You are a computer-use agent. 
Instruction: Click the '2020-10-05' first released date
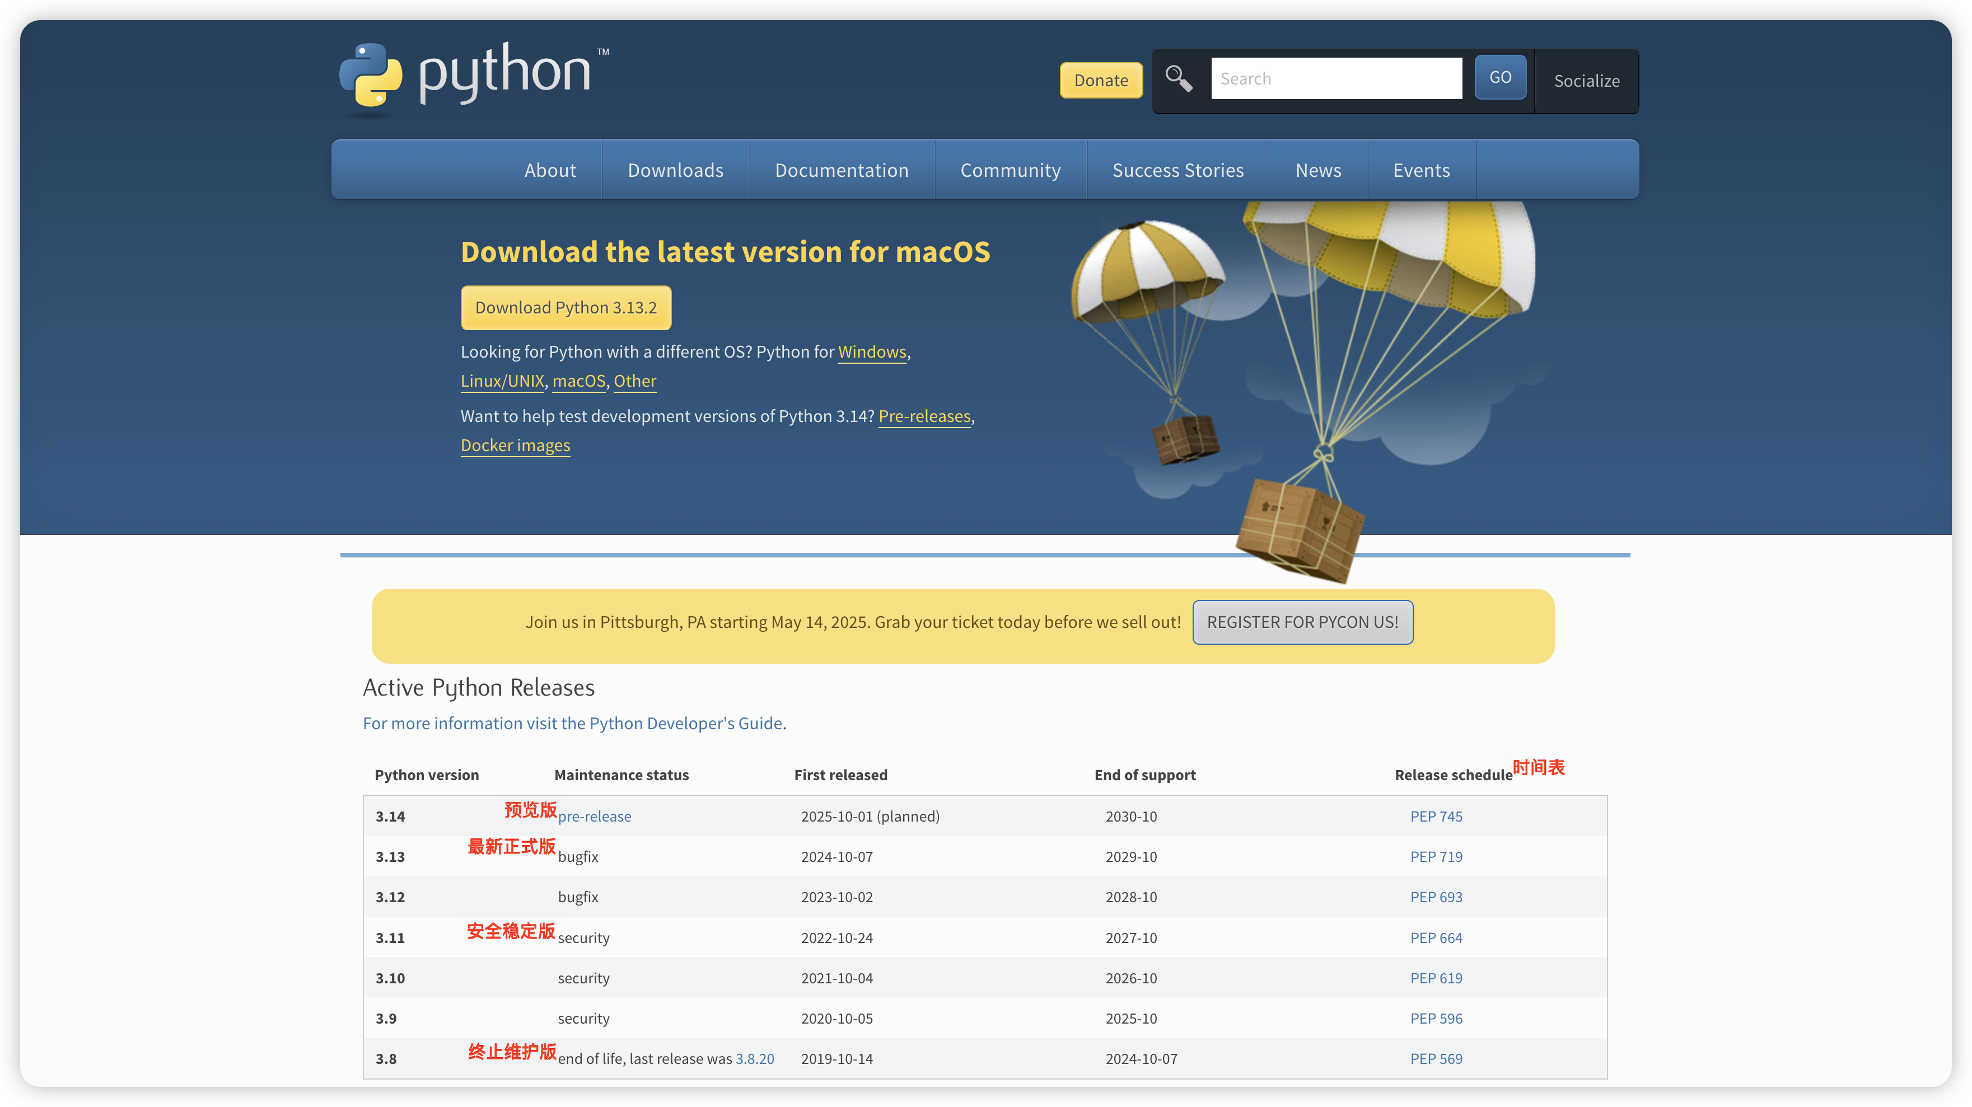(837, 1018)
